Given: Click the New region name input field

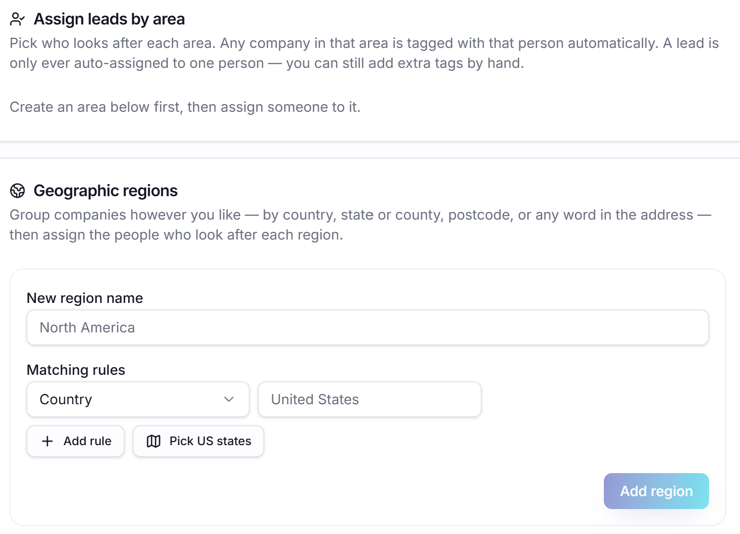Looking at the screenshot, I should pyautogui.click(x=368, y=327).
